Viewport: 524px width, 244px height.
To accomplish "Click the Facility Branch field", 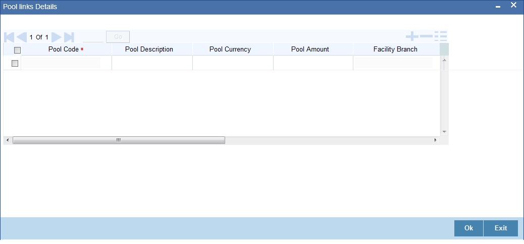I will (x=393, y=63).
